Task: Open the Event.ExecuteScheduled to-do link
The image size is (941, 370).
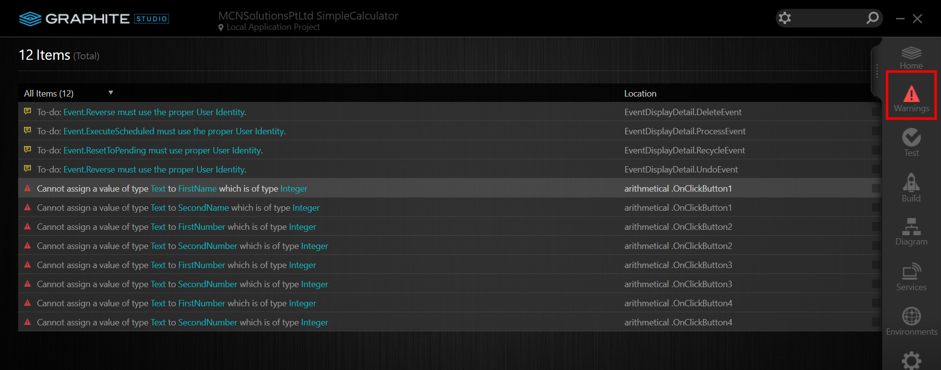Action: pos(174,131)
